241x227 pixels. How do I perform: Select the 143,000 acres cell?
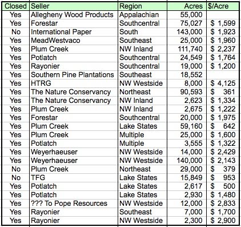(187, 32)
